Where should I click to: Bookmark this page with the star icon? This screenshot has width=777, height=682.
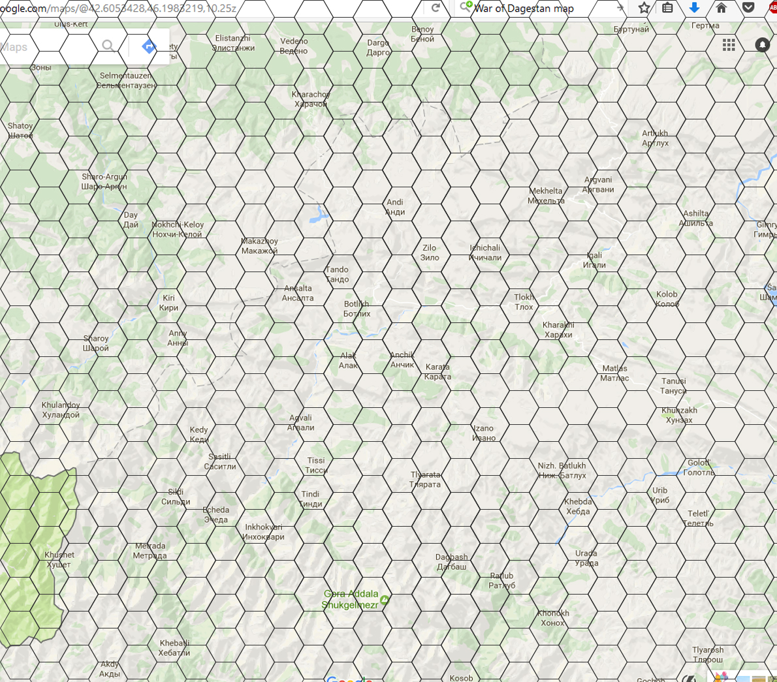644,8
